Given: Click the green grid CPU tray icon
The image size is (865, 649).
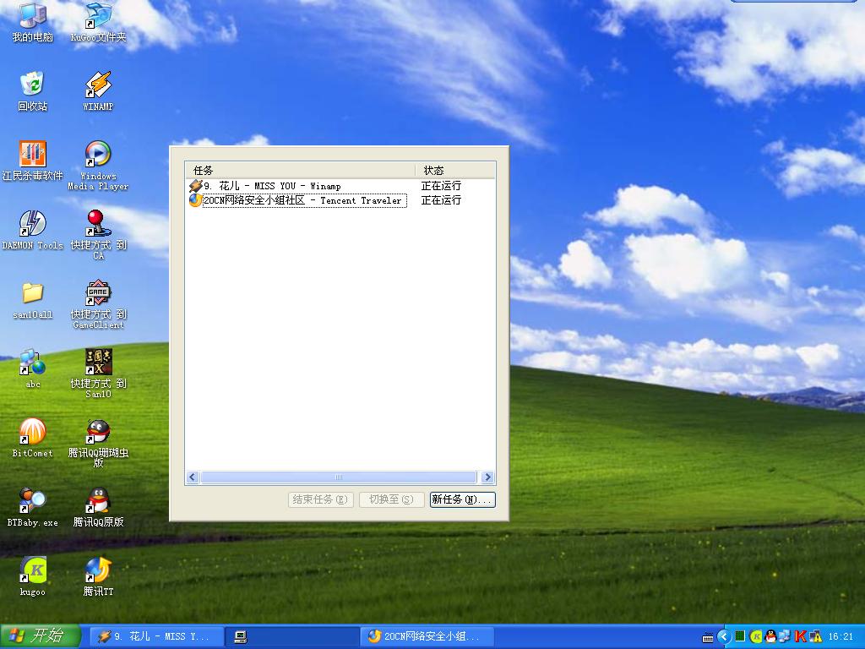Looking at the screenshot, I should pyautogui.click(x=740, y=636).
